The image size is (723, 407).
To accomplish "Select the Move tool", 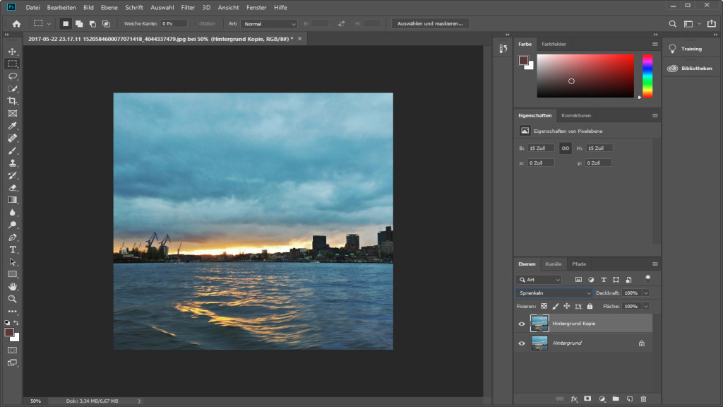I will tap(12, 51).
